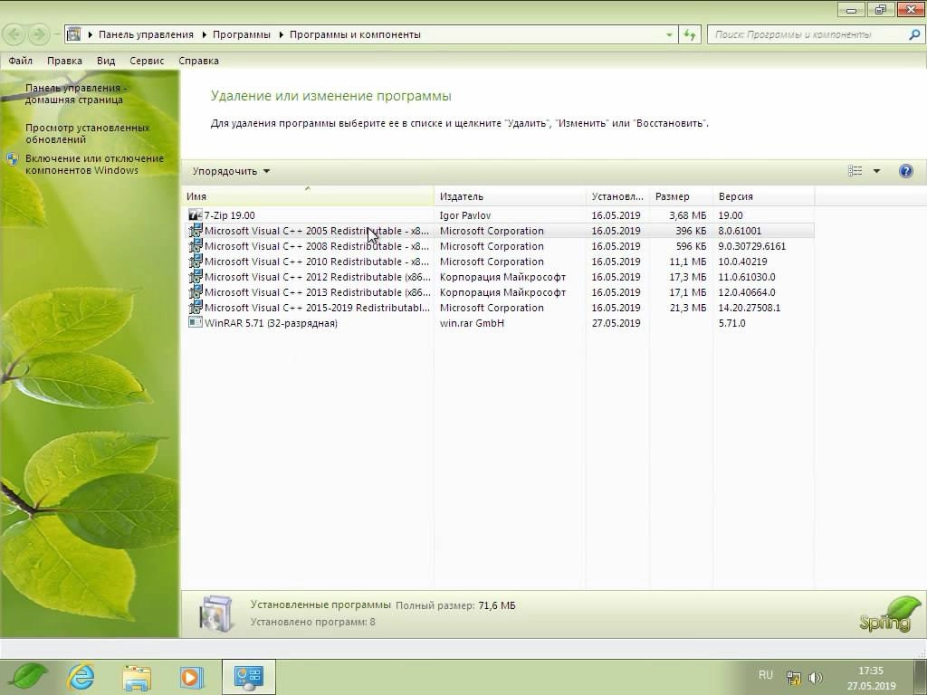Change view using the view layout icon
927x695 pixels.
click(855, 171)
